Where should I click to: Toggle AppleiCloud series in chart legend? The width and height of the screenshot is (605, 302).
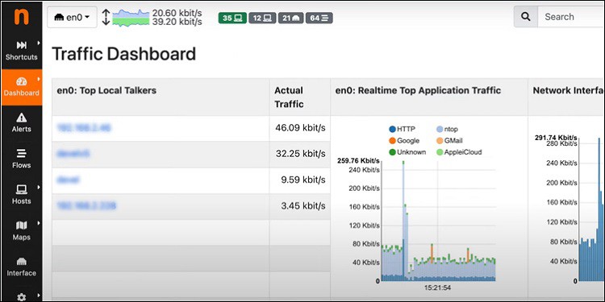(459, 152)
